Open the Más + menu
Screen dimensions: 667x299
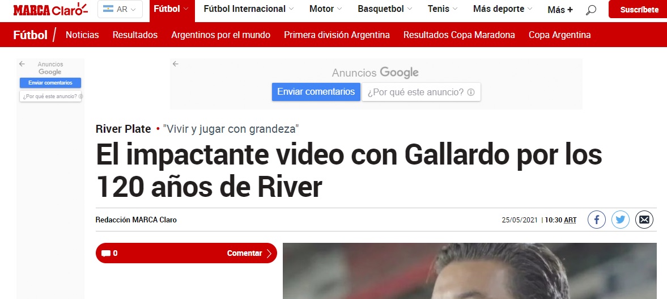click(560, 10)
